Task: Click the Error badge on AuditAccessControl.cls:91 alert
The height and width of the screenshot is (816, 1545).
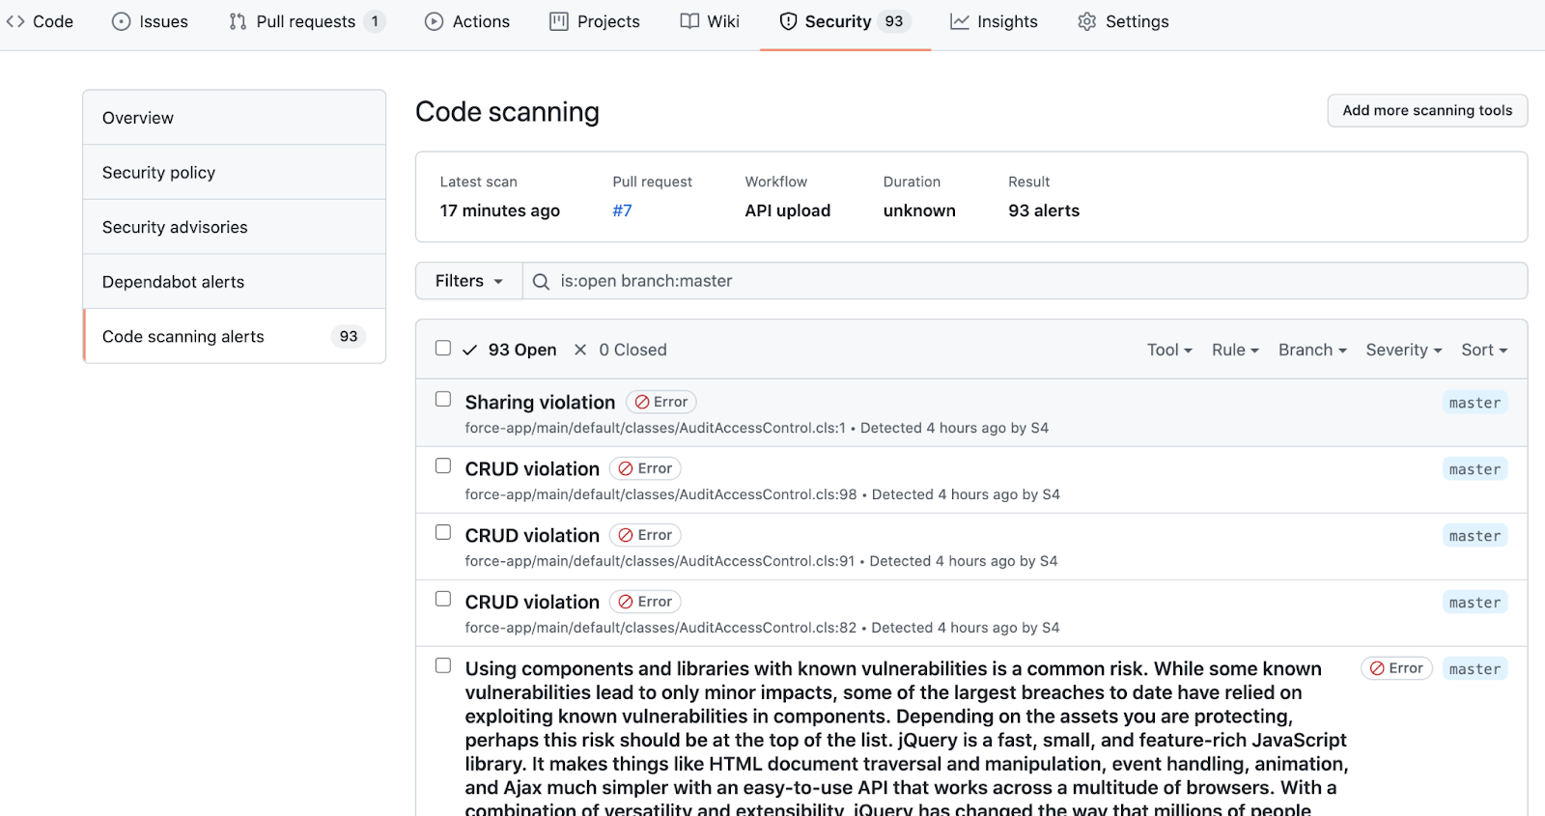Action: [646, 535]
